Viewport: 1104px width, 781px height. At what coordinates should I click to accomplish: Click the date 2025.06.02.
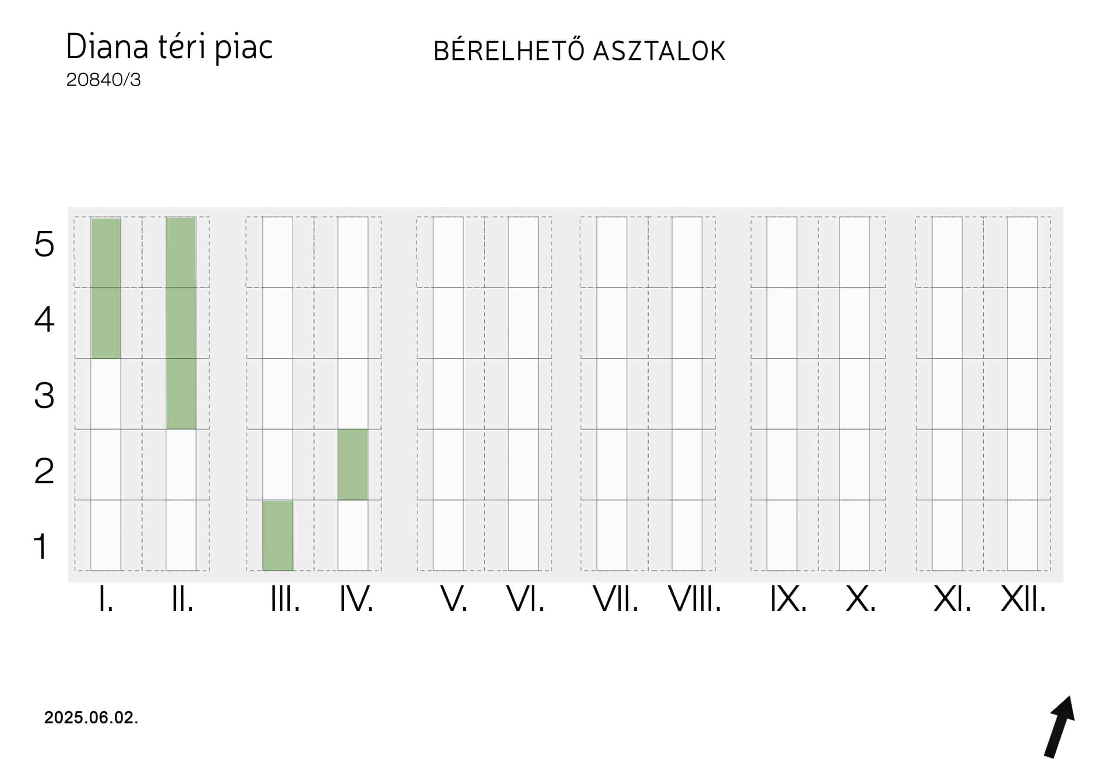click(91, 718)
